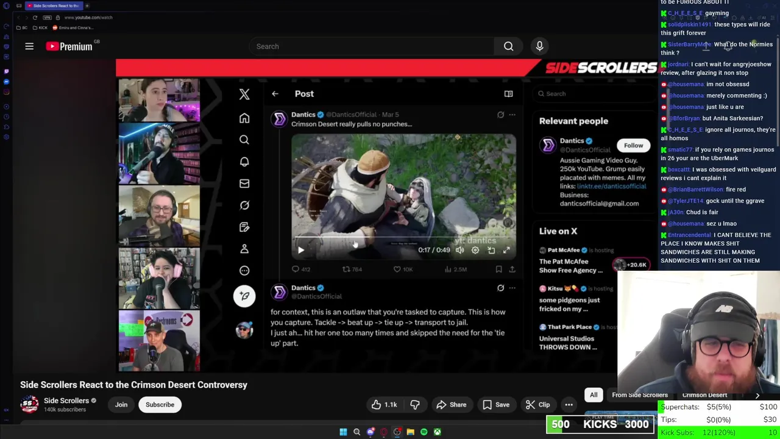
Task: Click the X logo in the embedded post
Action: tap(244, 94)
